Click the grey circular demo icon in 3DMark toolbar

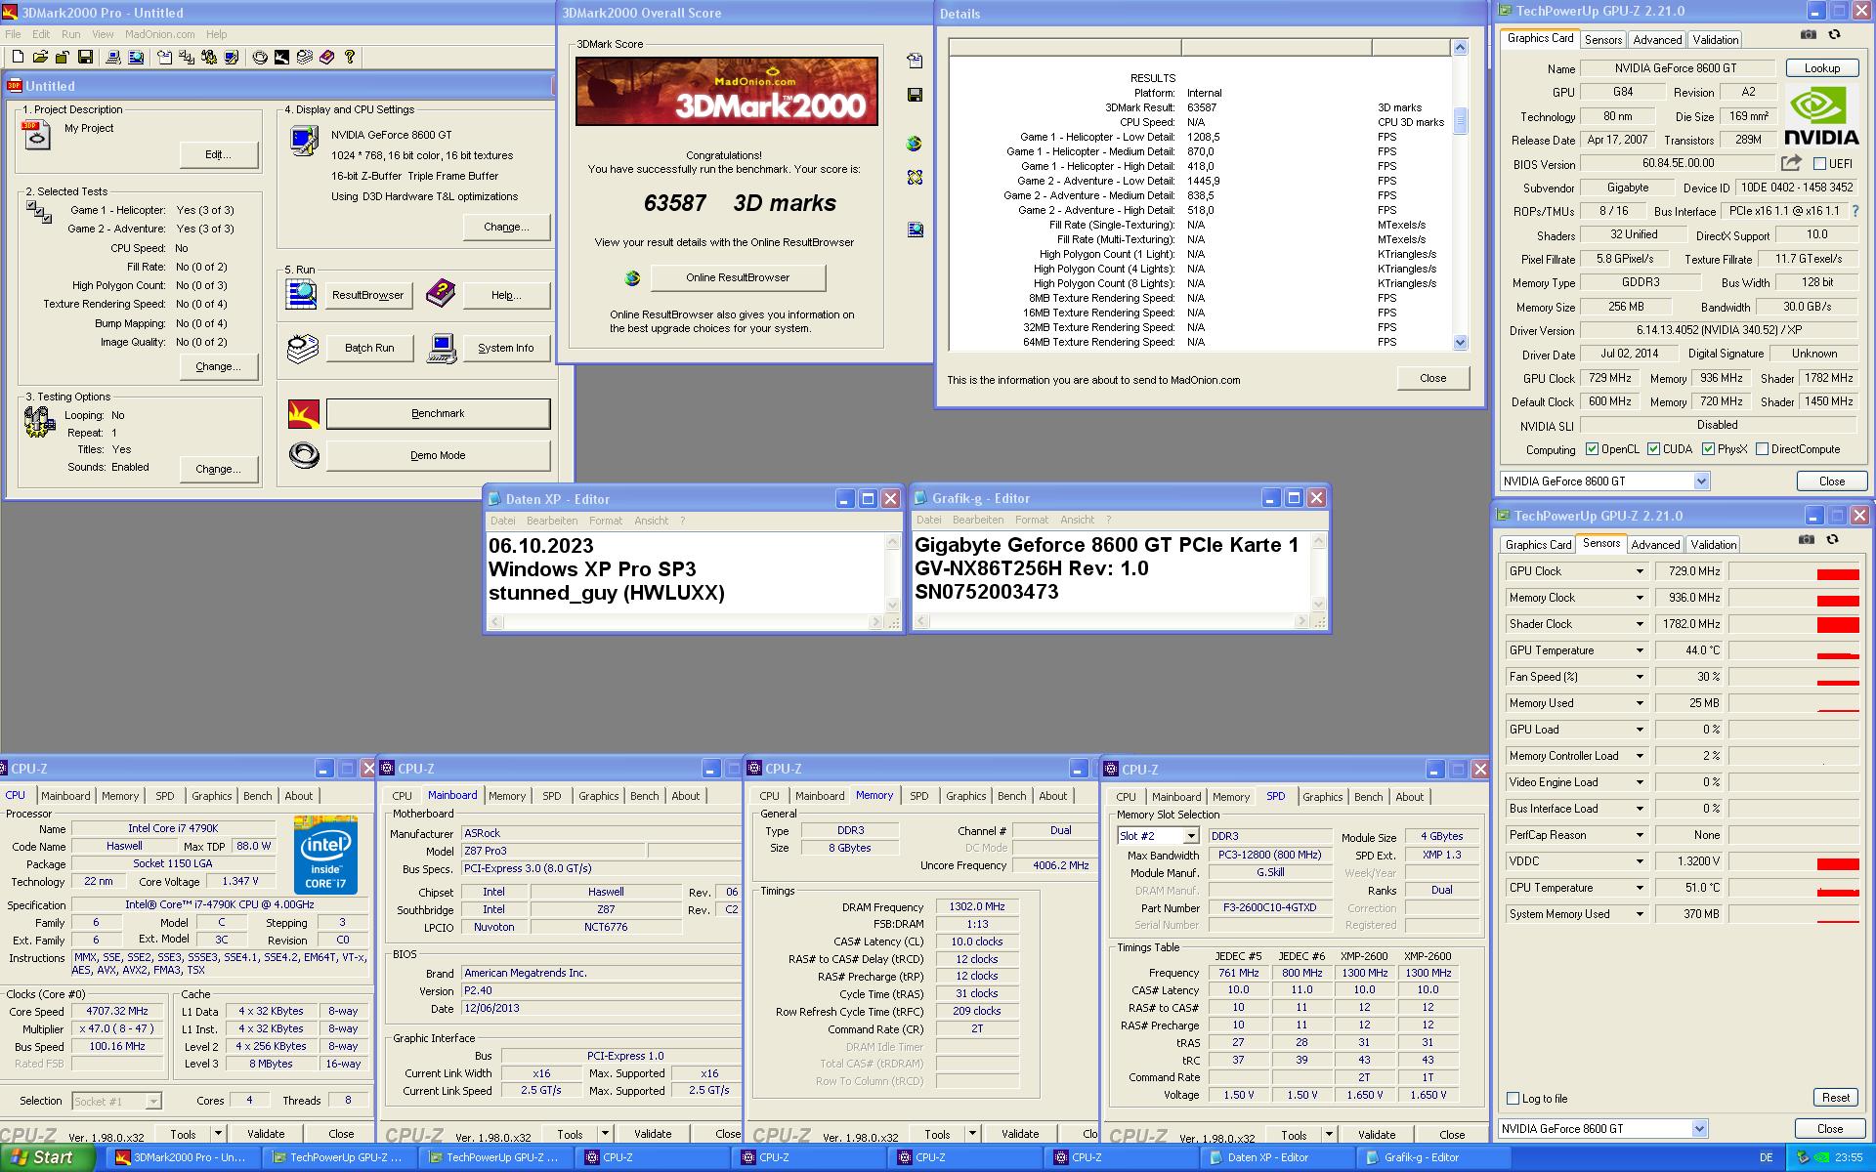(260, 58)
